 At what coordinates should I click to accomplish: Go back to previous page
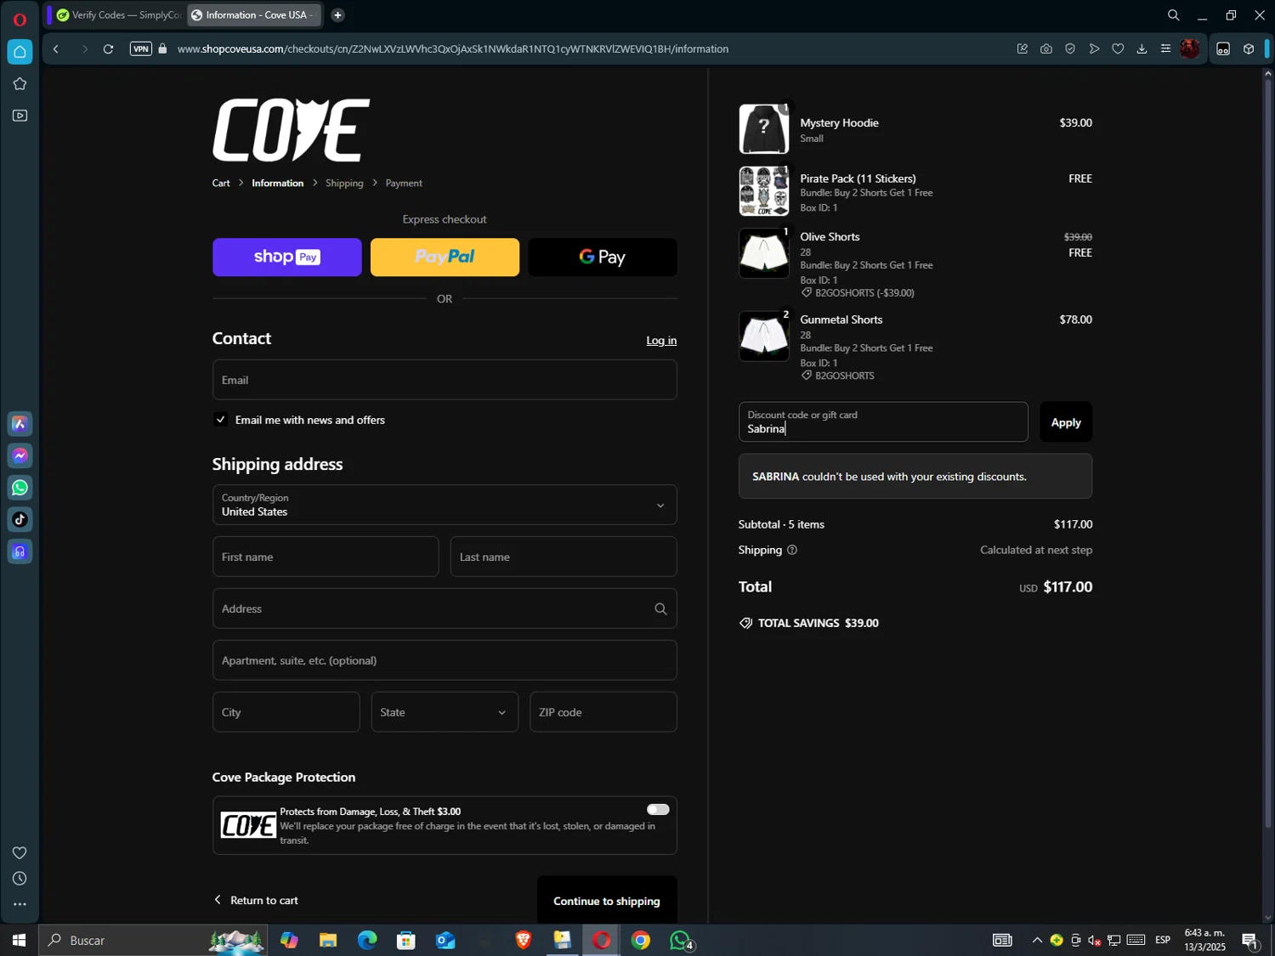[x=56, y=49]
